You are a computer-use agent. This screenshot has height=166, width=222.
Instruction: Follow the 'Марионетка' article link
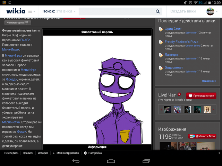[x=11, y=122]
